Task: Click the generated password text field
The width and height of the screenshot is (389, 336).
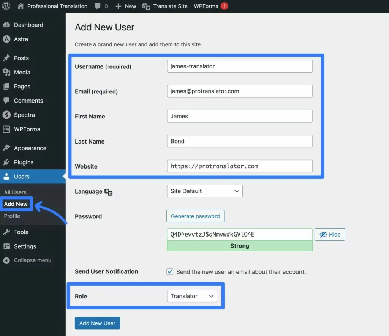Action: pos(240,234)
